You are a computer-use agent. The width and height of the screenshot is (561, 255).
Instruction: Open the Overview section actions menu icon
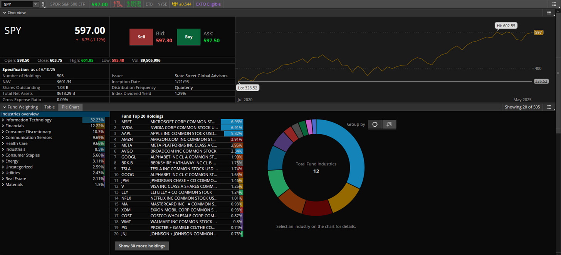549,13
